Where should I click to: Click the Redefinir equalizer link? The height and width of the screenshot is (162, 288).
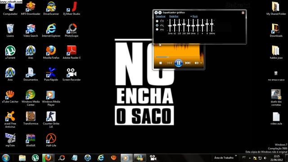click(x=174, y=16)
